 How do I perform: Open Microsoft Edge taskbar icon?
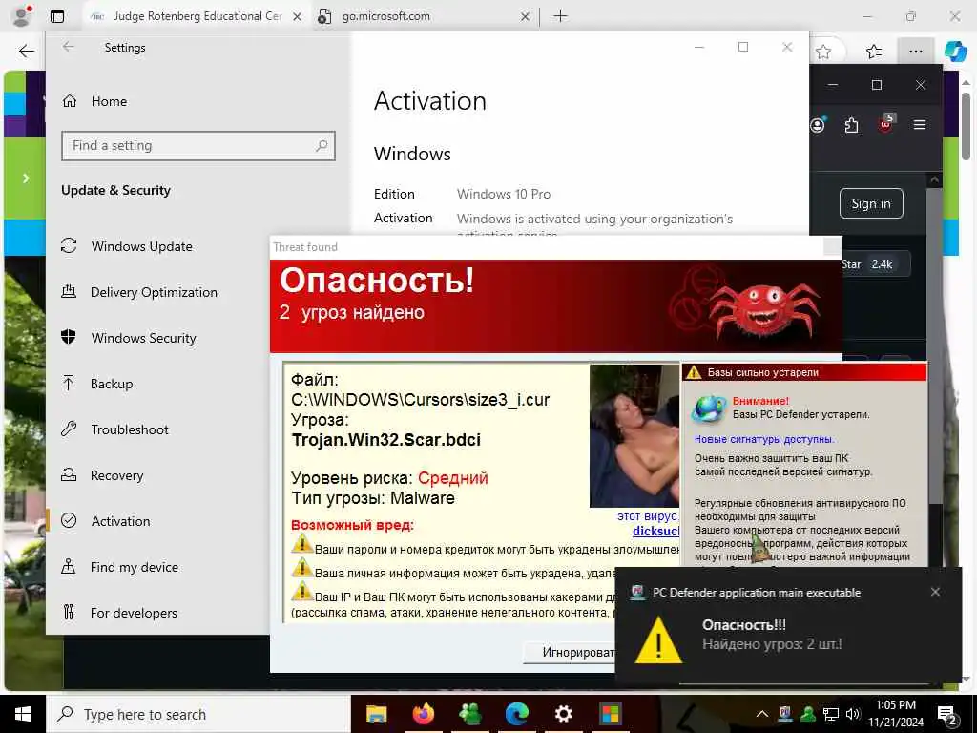coord(516,714)
